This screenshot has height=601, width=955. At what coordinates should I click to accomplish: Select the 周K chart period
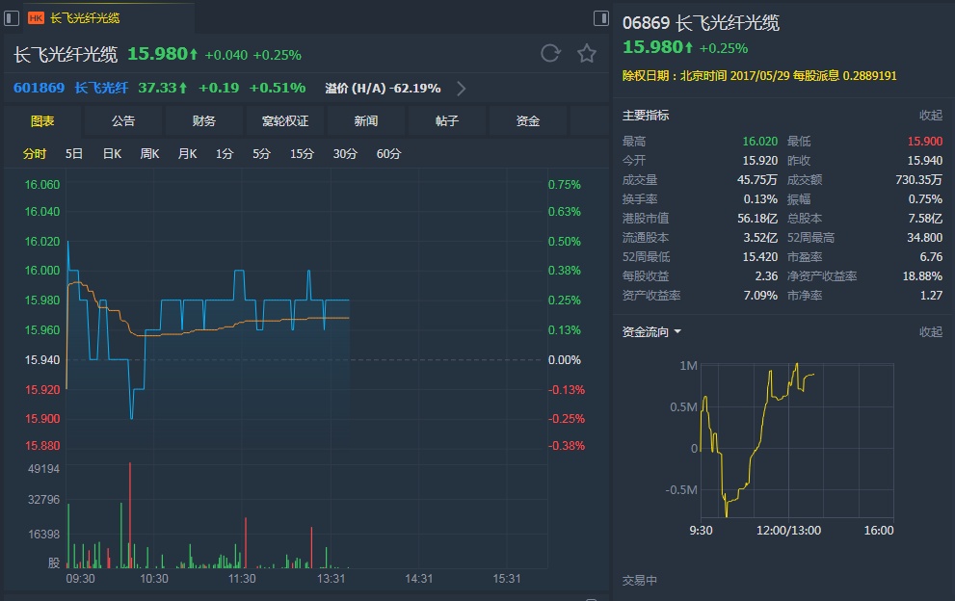click(x=149, y=154)
